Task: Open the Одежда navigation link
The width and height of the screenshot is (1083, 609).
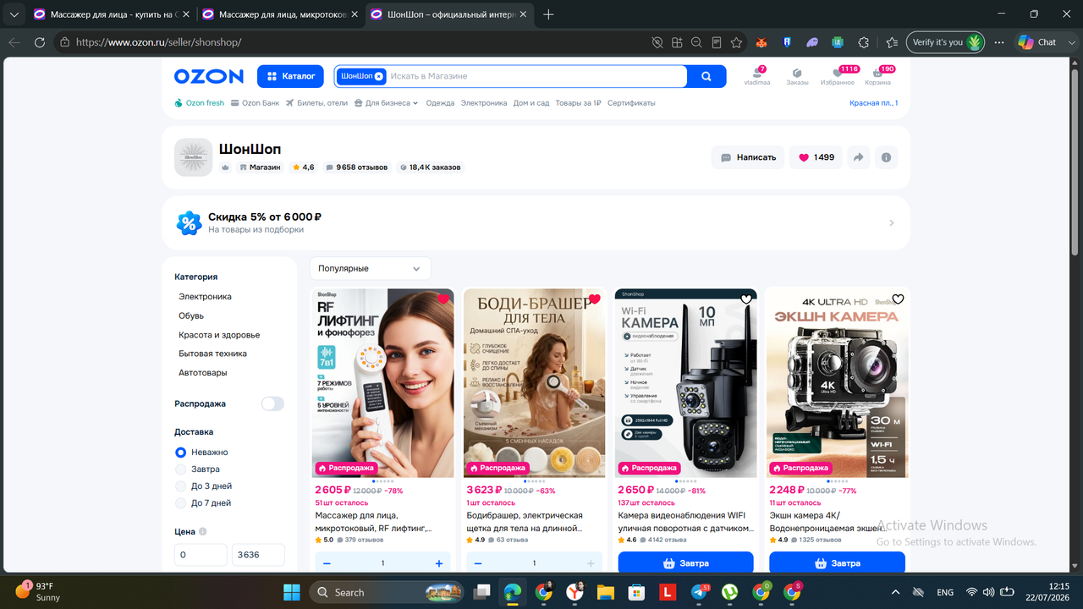Action: point(440,103)
